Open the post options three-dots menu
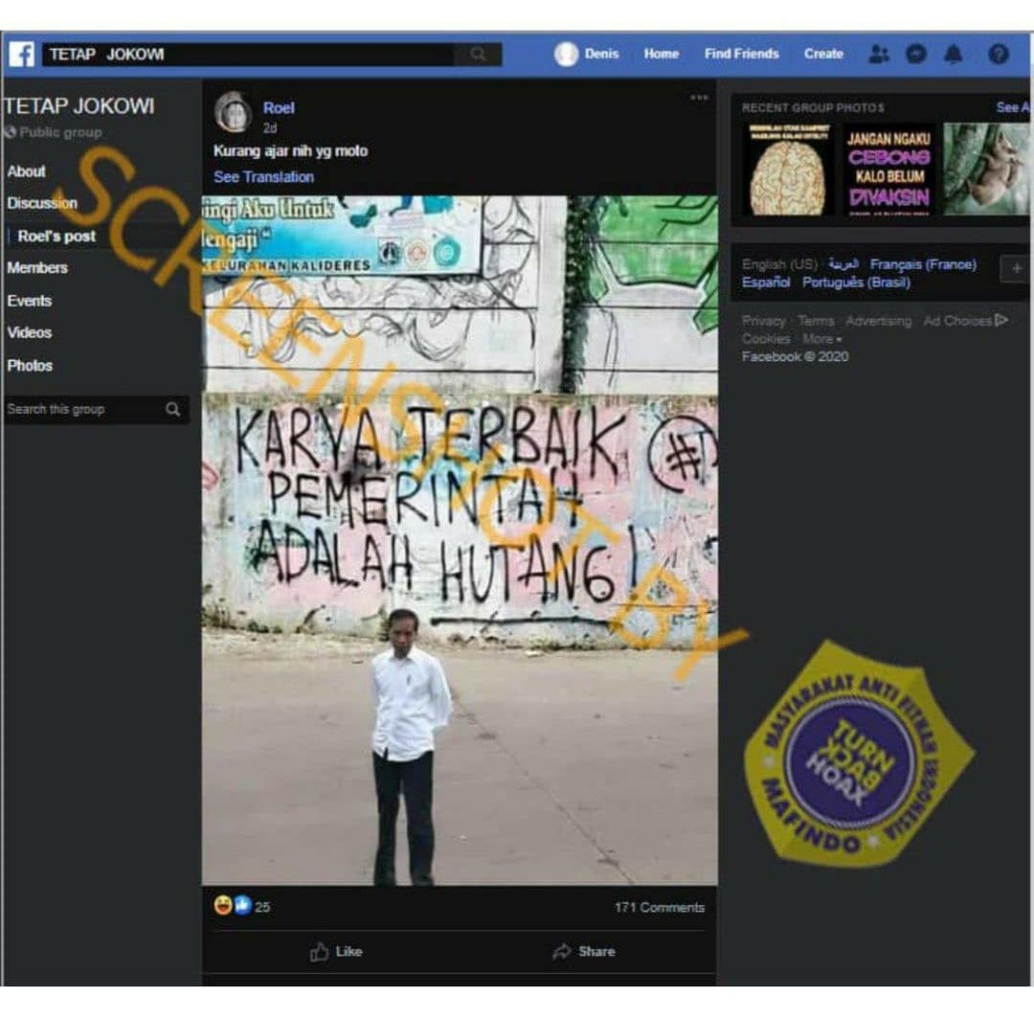This screenshot has height=1019, width=1034. coord(699,98)
